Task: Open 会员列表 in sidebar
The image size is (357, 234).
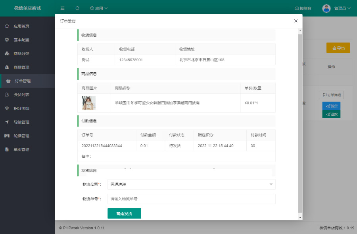Action: coord(21,95)
